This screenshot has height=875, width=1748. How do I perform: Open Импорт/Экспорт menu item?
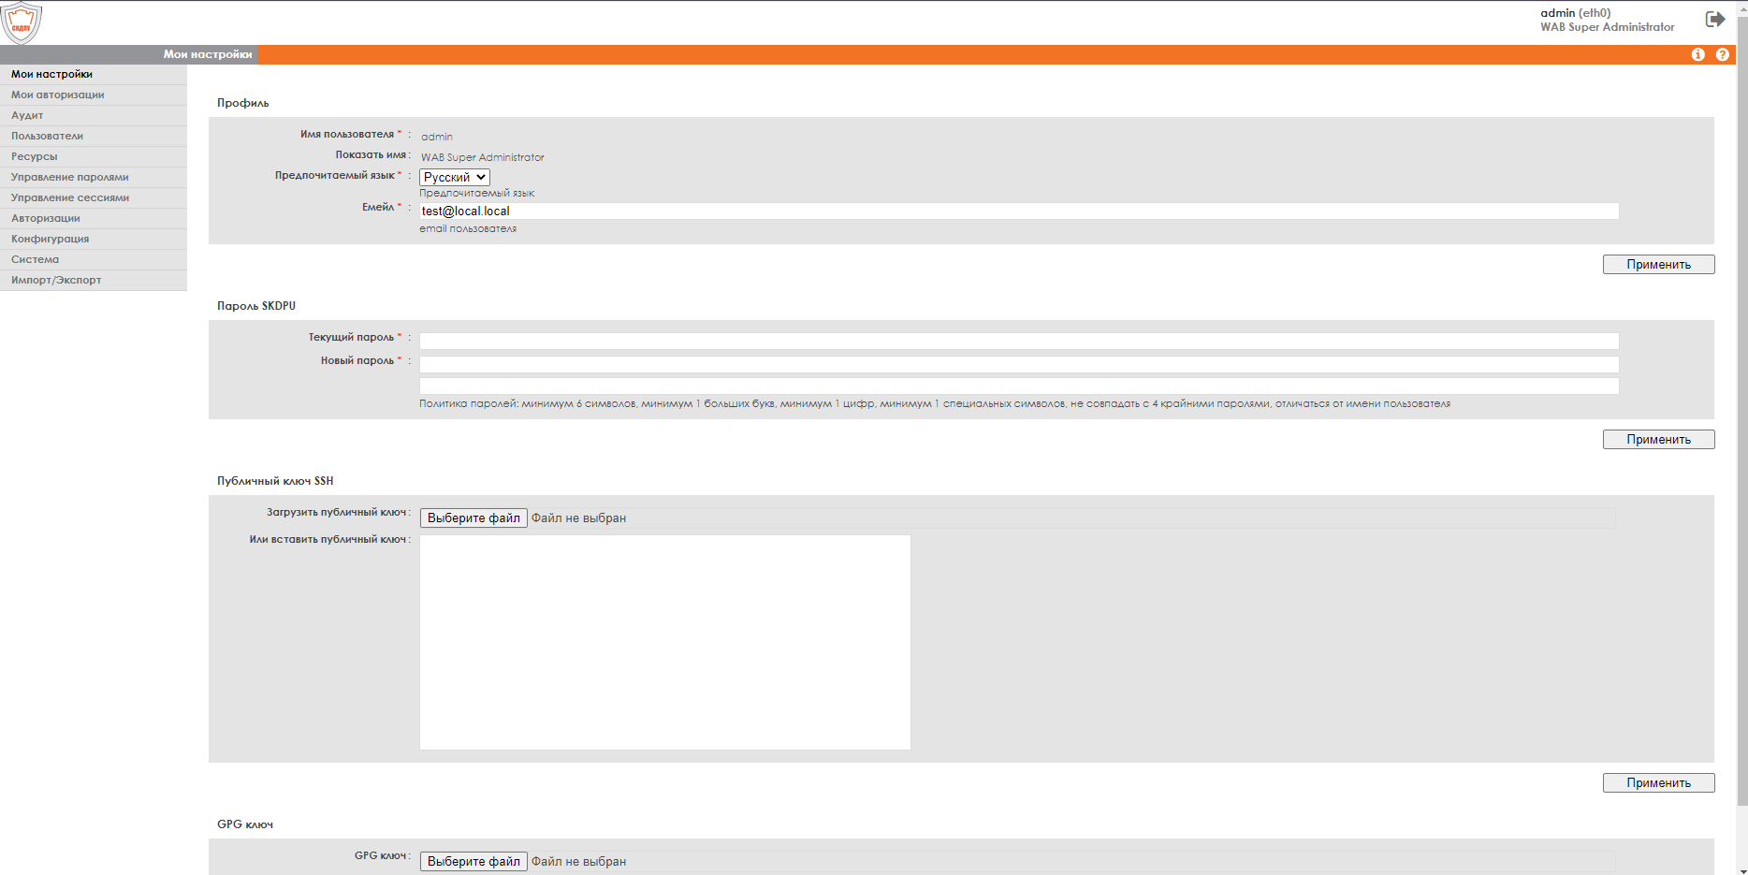pos(94,280)
